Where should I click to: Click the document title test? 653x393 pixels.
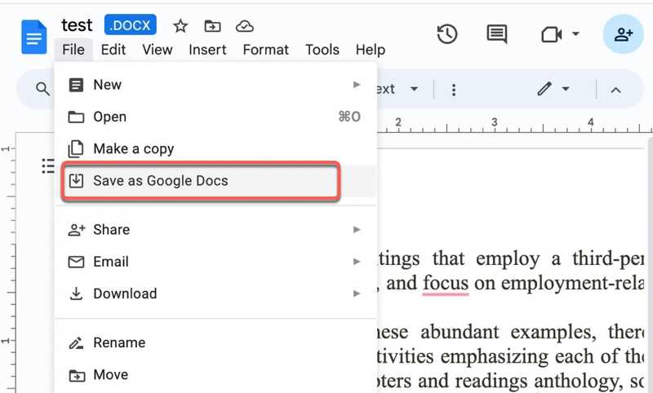click(x=77, y=25)
